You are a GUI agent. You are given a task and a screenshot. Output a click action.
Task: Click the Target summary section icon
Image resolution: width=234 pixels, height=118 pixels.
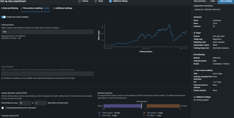(x=194, y=33)
